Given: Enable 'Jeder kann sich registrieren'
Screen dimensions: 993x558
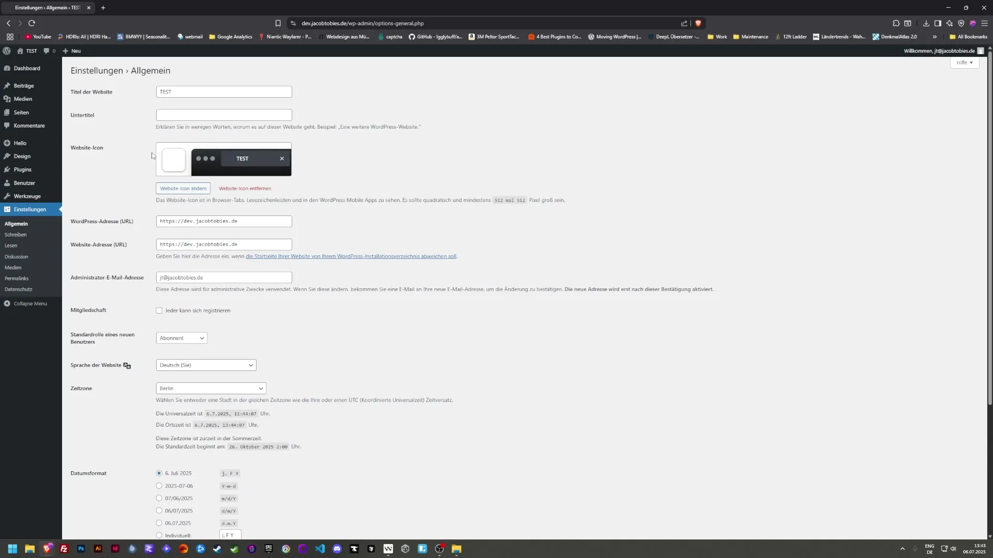Looking at the screenshot, I should [159, 311].
